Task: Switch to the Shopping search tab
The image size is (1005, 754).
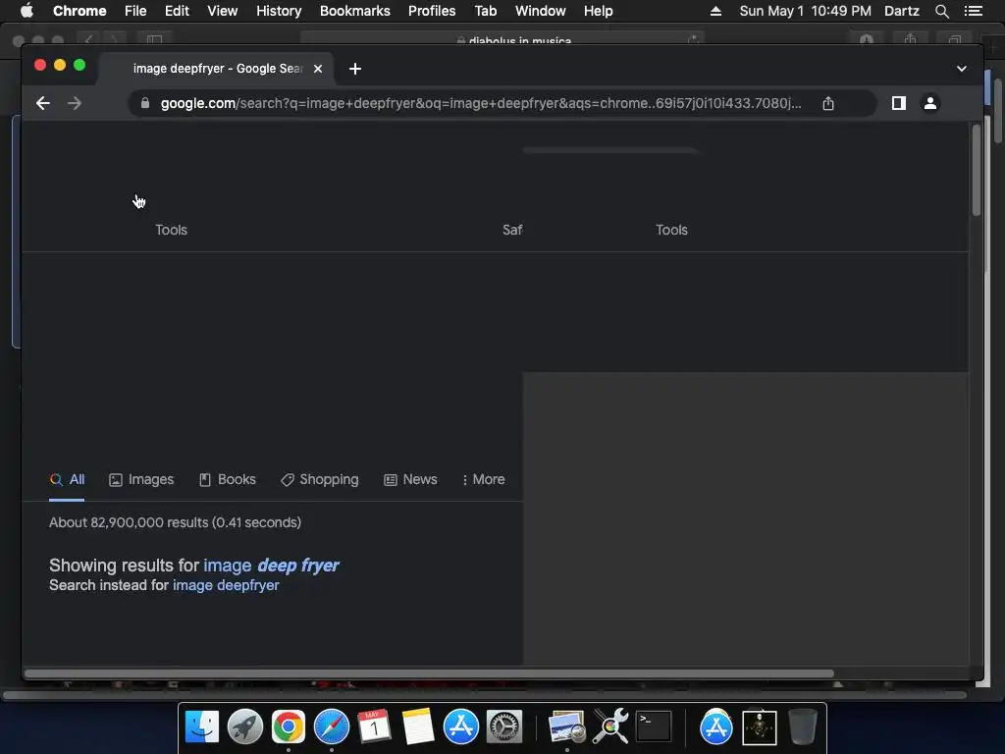Action: click(319, 479)
